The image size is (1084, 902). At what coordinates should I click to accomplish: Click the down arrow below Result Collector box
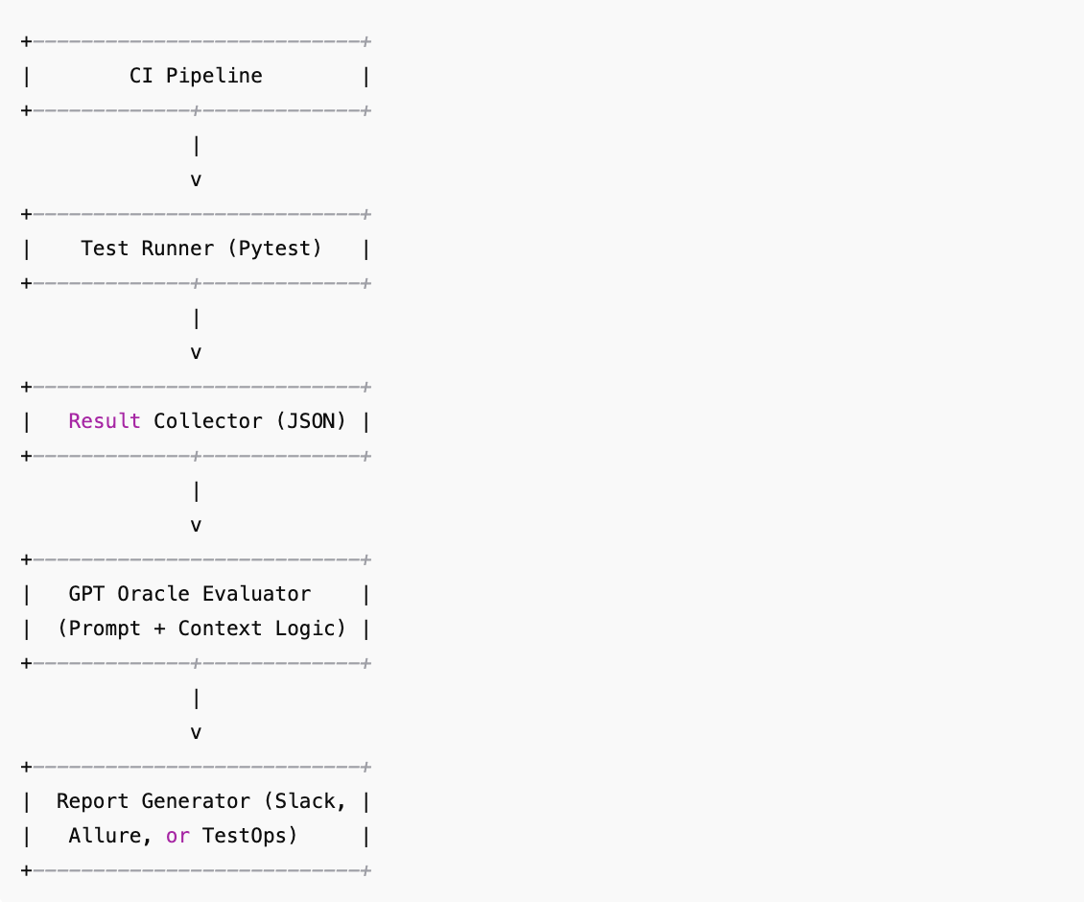[196, 525]
